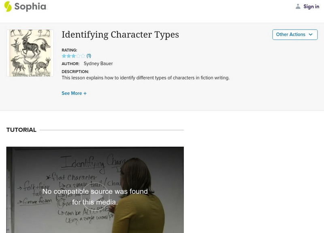This screenshot has height=233, width=324.
Task: Click the lesson description text
Action: (x=145, y=78)
